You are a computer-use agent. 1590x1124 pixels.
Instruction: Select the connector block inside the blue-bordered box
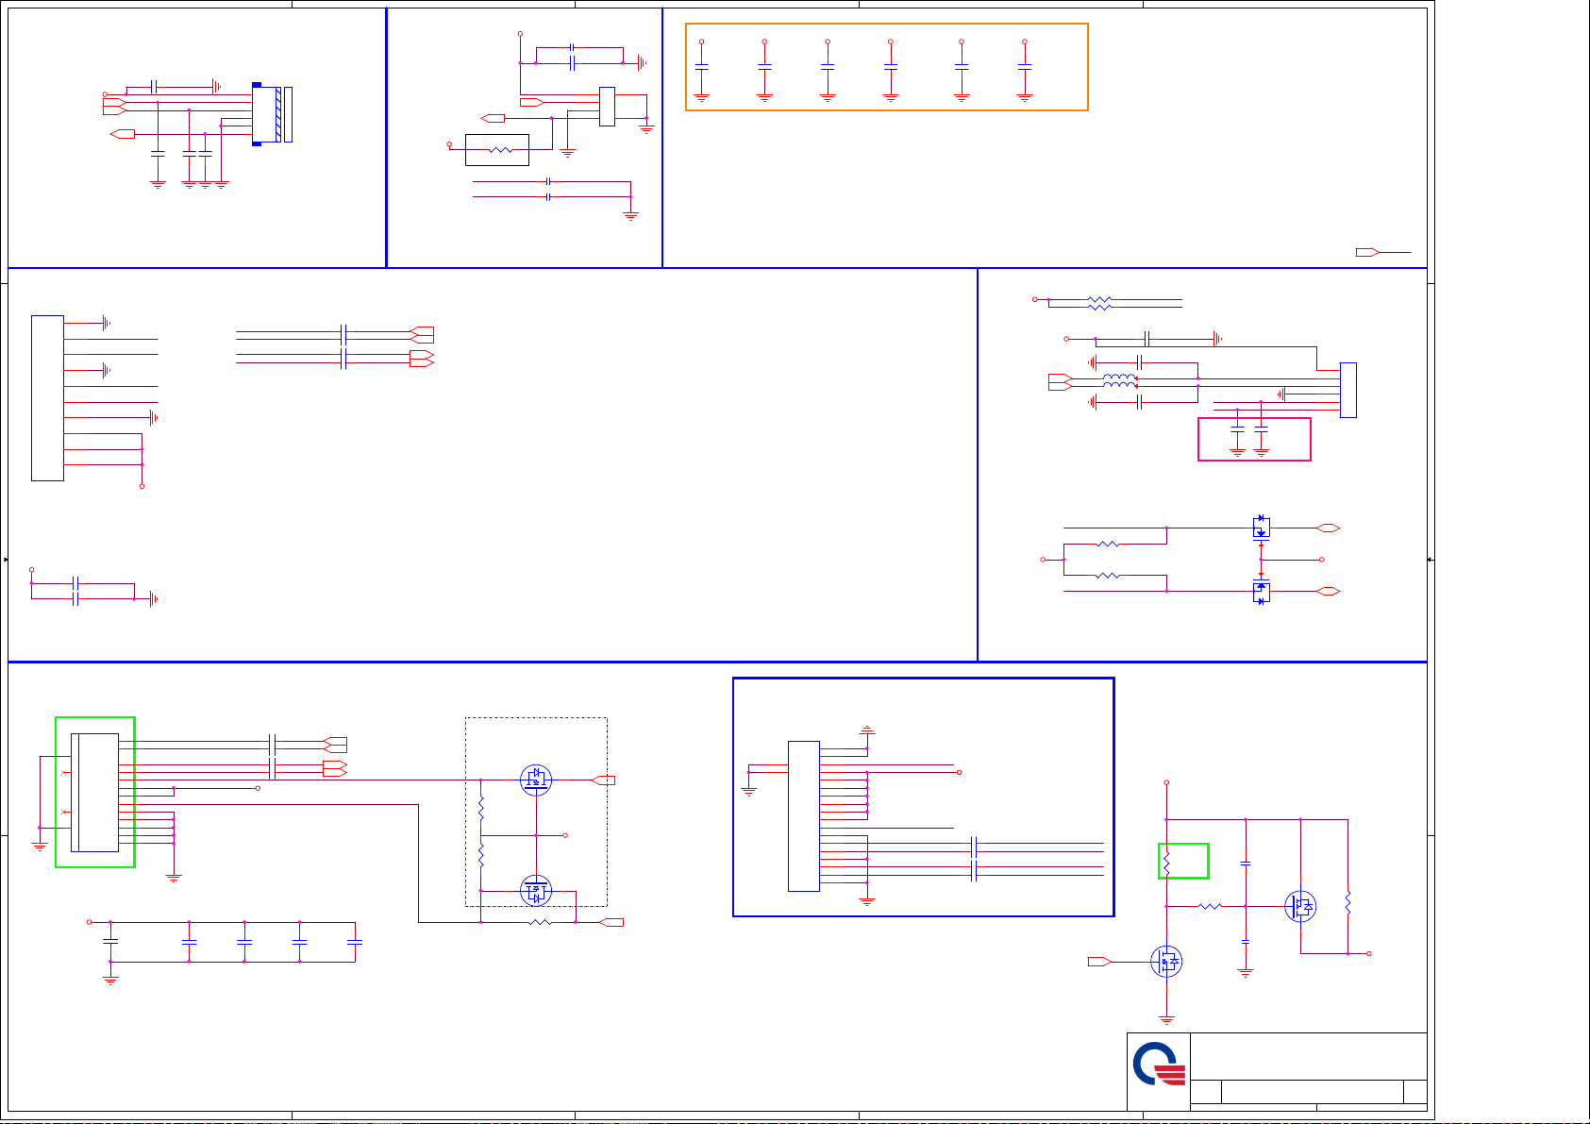tap(804, 816)
